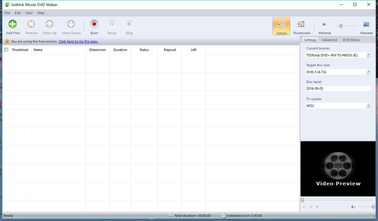Screen dimensions: 378x221
Task: Click the preview seek slider handle
Action: click(302, 200)
